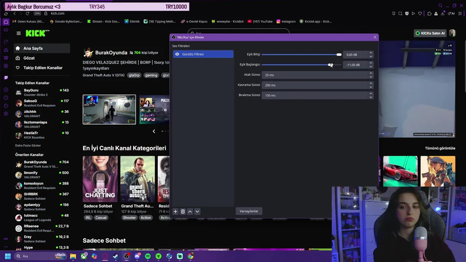Screen dimensions: 466x262
Task: Move filter up with the up arrow
Action: pyautogui.click(x=190, y=211)
